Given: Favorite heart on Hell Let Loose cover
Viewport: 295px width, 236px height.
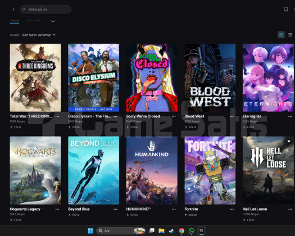Looking at the screenshot, I should tap(289, 141).
